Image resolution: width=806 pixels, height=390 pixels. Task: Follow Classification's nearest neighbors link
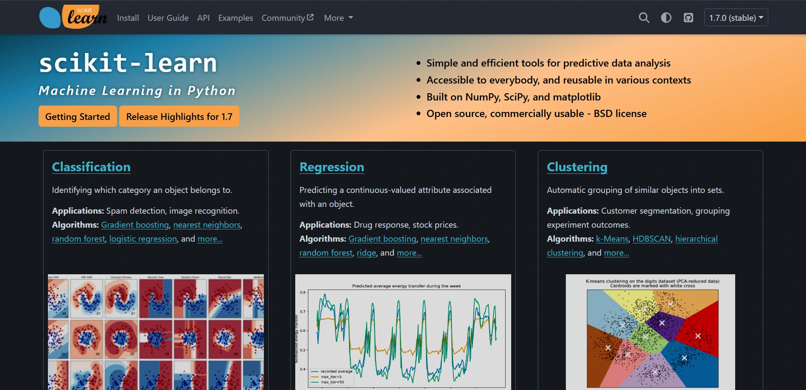pyautogui.click(x=207, y=225)
